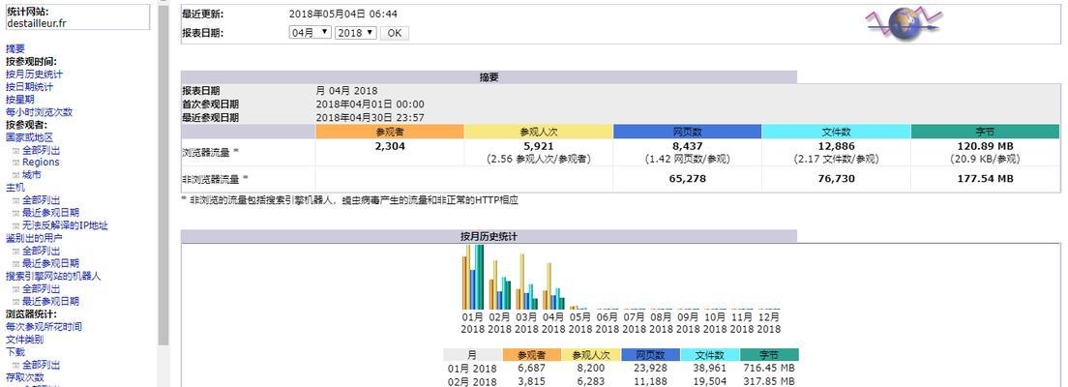Click the visitors value 2,304
This screenshot has height=387, width=1068.
(390, 146)
